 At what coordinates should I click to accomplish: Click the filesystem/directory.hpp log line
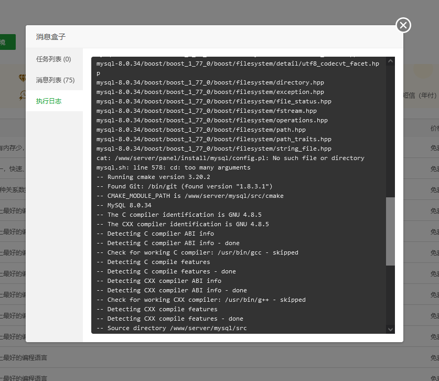click(x=210, y=82)
